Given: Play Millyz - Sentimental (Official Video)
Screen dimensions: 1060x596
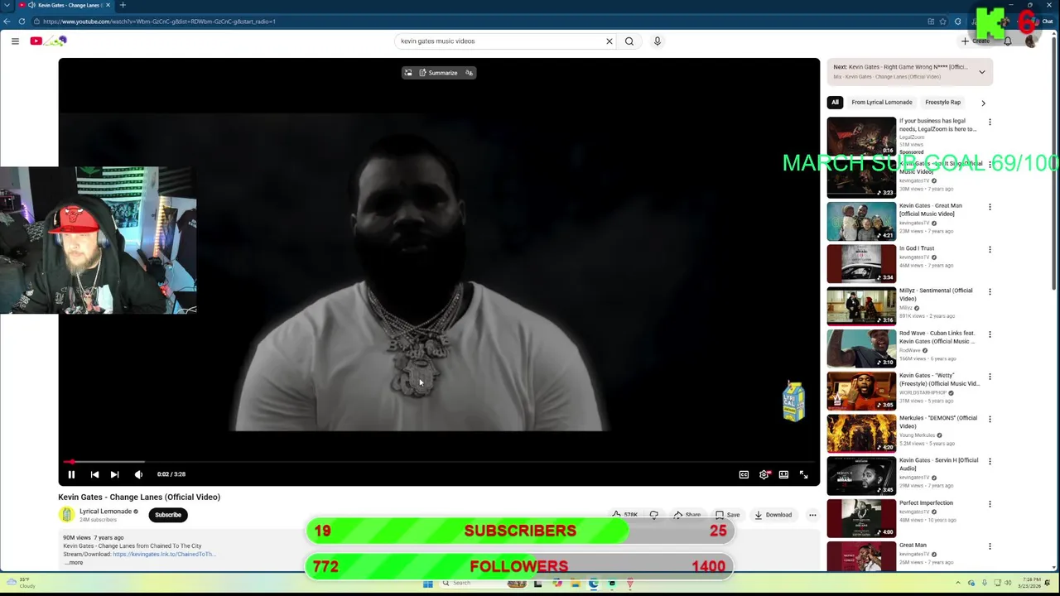Looking at the screenshot, I should tap(861, 305).
